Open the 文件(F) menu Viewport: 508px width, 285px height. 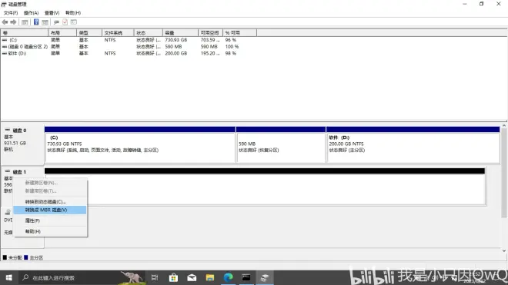tap(11, 12)
